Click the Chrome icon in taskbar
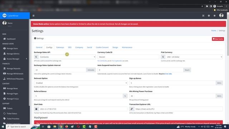This screenshot has width=229, height=129. 61,126
